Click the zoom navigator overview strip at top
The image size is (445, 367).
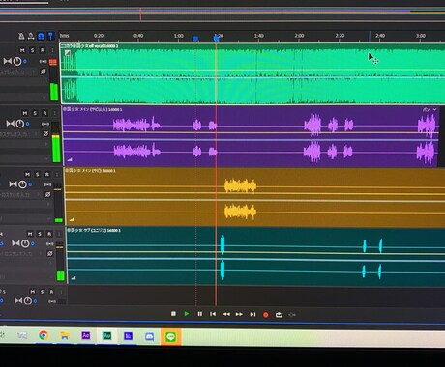pos(222,15)
